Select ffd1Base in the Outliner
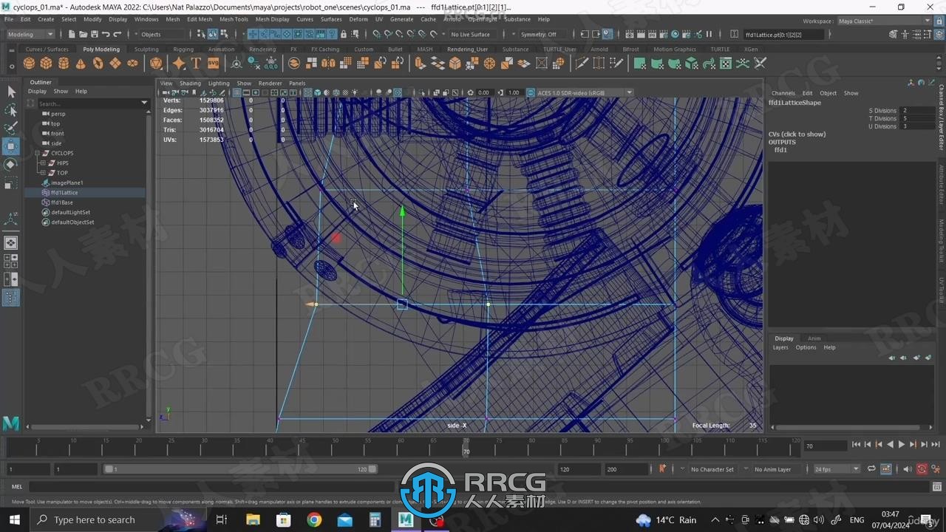946x532 pixels. 62,202
